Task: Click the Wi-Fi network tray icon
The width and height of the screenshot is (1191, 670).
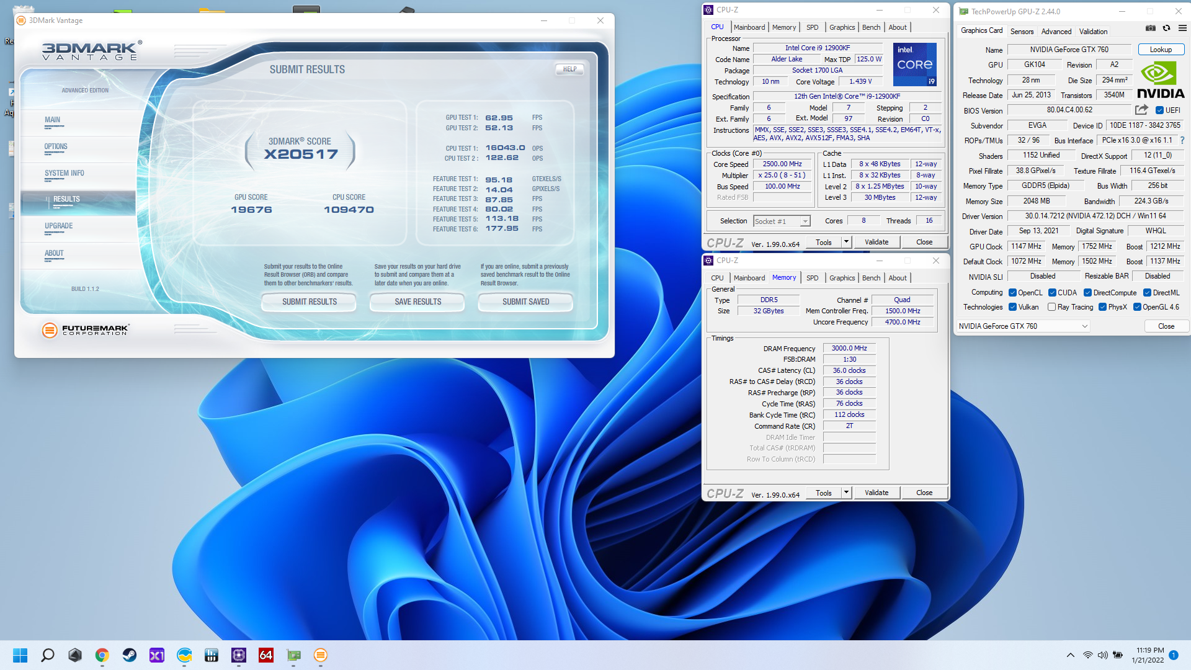Action: [x=1087, y=655]
